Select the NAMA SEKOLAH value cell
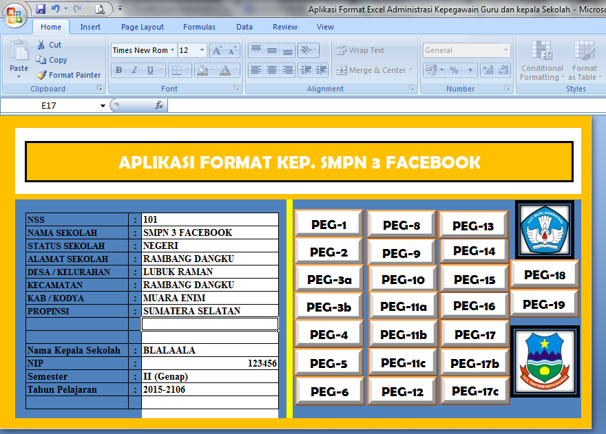The image size is (606, 434). [210, 232]
